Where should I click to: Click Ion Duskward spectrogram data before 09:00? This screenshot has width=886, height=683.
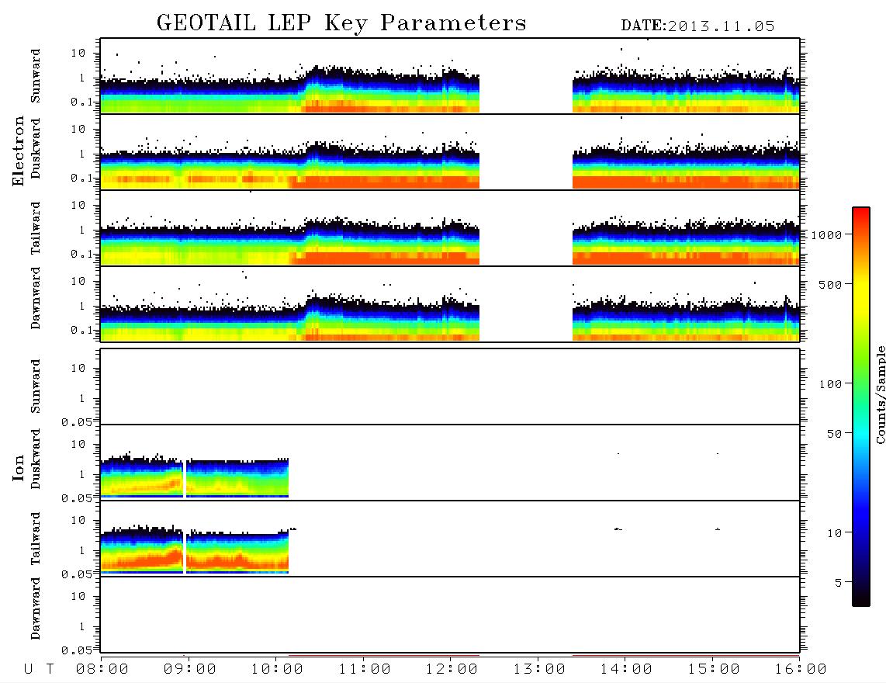pos(142,478)
